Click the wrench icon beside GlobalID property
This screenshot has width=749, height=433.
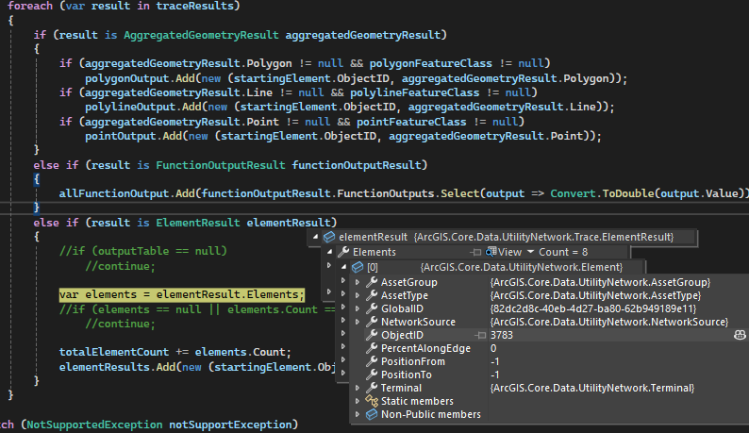pyautogui.click(x=372, y=308)
